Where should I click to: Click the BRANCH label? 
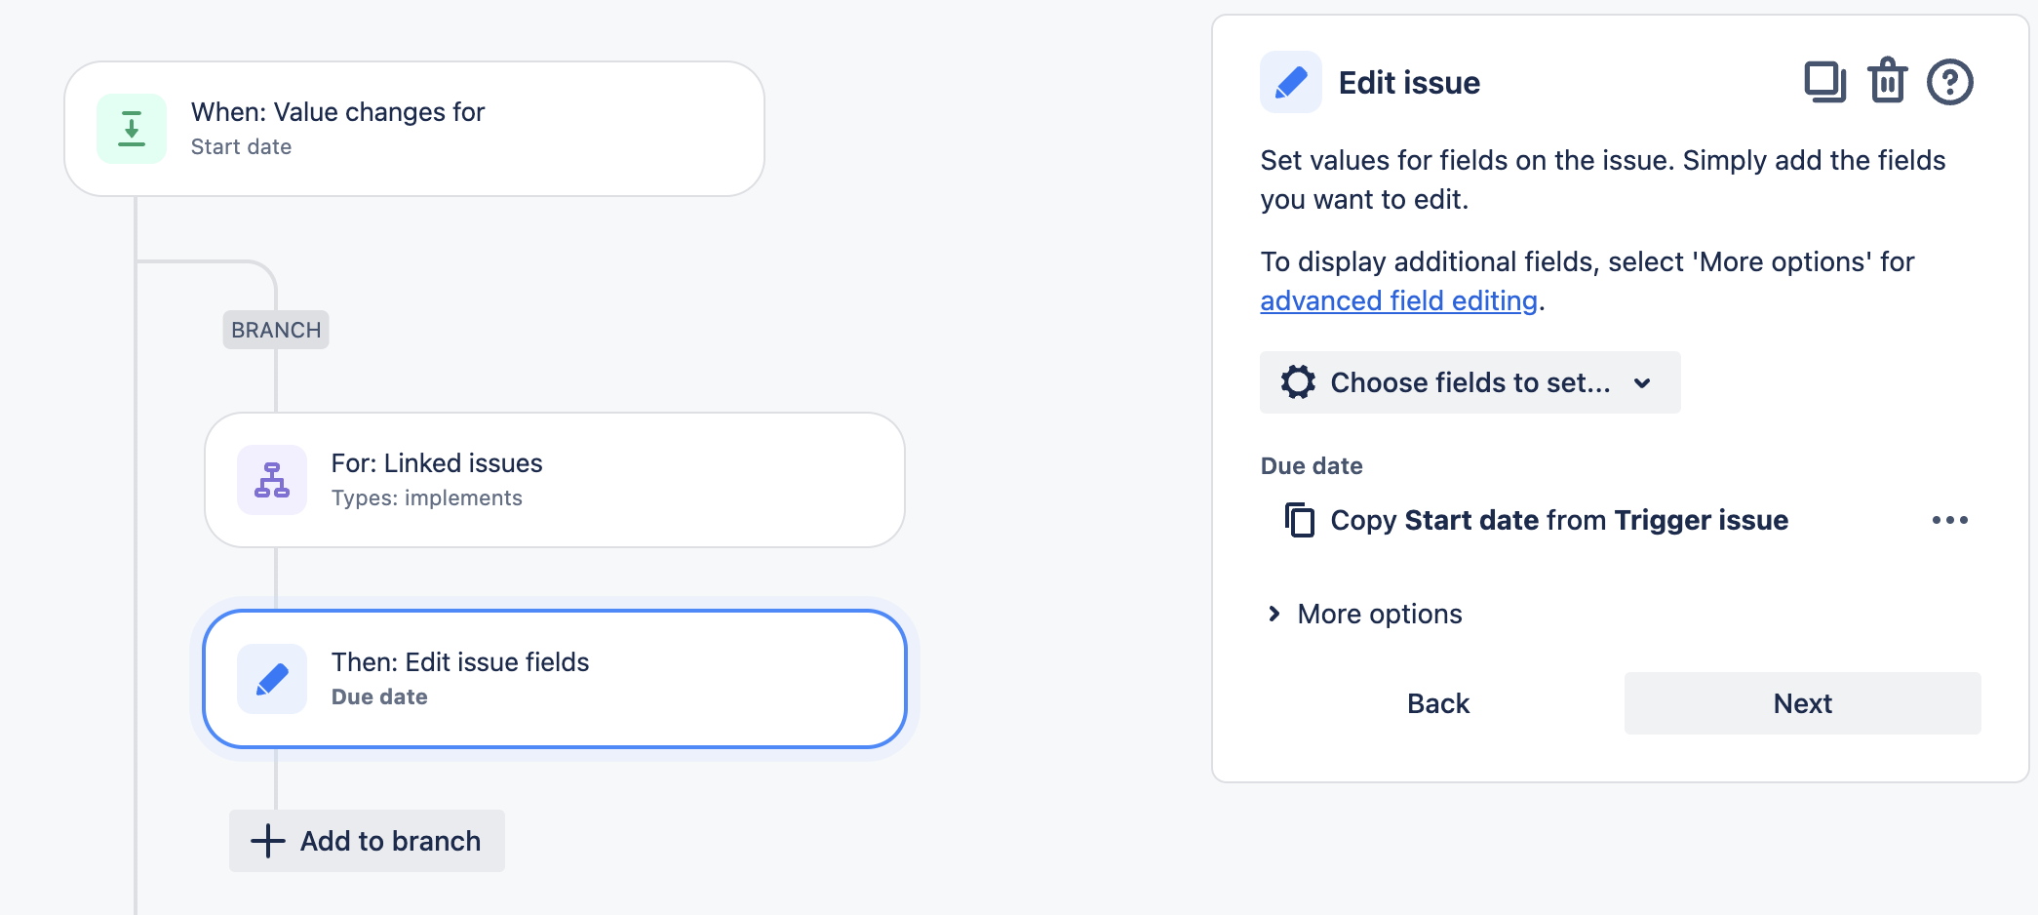pos(275,329)
